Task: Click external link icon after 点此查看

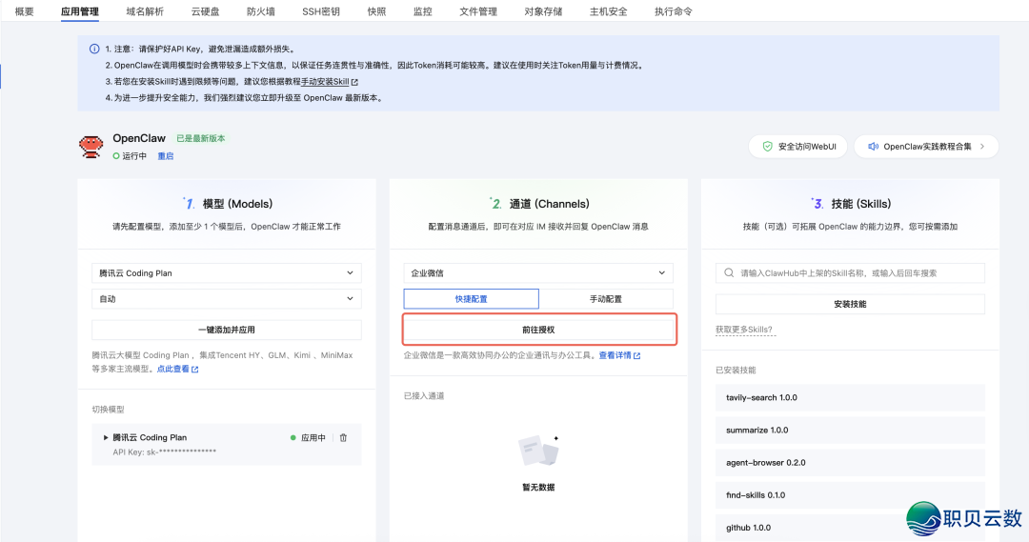Action: tap(195, 370)
